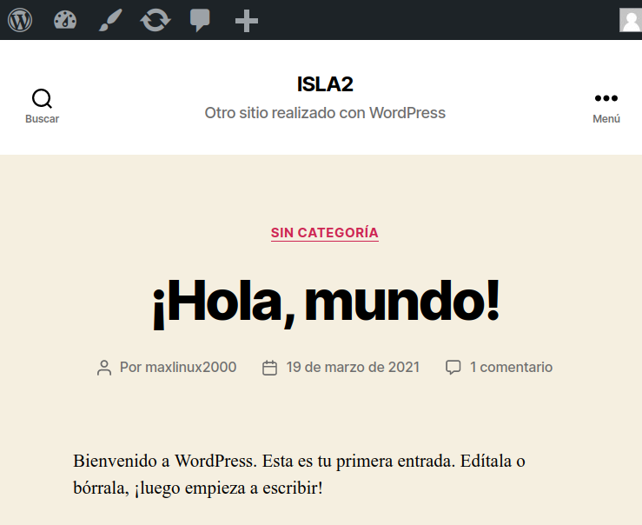Click the author person icon before Por
Screen dimensions: 642x525
coord(104,368)
